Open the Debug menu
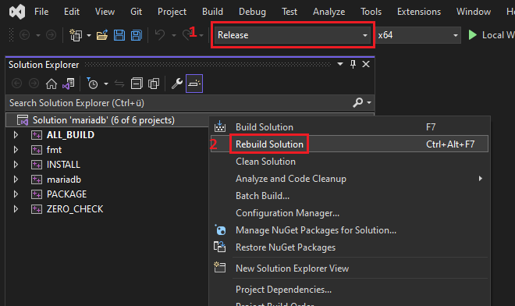This screenshot has width=515, height=306. click(x=252, y=12)
